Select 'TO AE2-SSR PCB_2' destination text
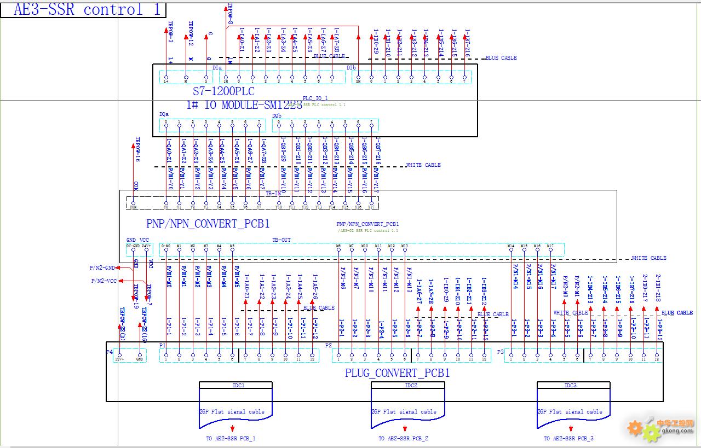The width and height of the screenshot is (701, 448). (x=403, y=439)
